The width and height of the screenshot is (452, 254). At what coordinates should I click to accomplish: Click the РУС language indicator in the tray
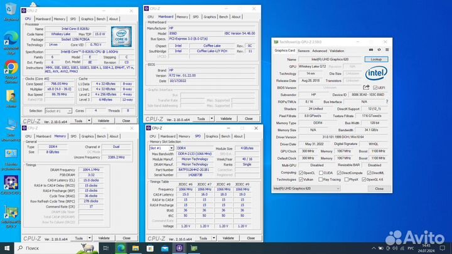411,248
